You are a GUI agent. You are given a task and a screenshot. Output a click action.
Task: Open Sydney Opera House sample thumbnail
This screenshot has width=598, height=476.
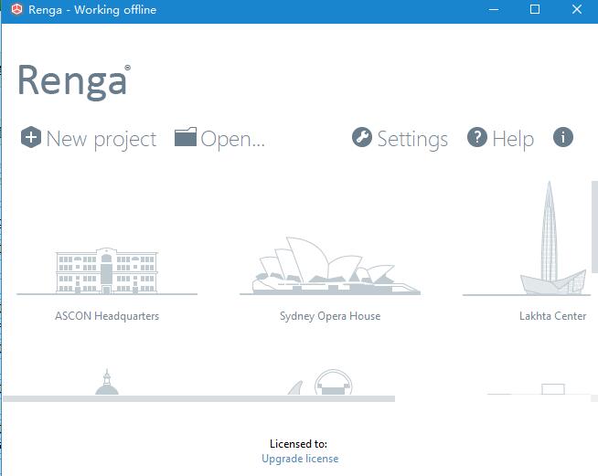[330, 266]
